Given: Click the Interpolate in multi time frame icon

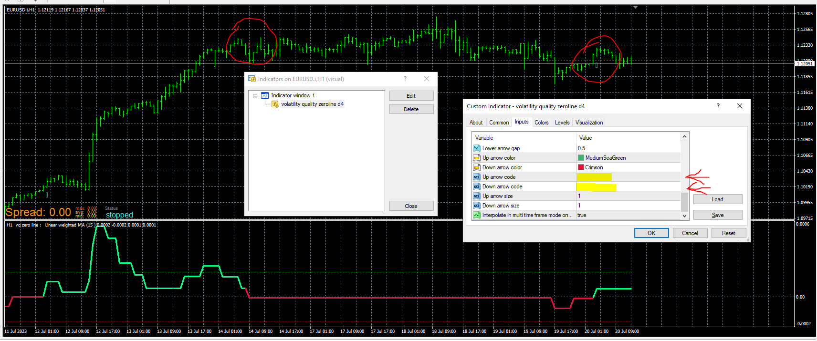Looking at the screenshot, I should pyautogui.click(x=476, y=215).
